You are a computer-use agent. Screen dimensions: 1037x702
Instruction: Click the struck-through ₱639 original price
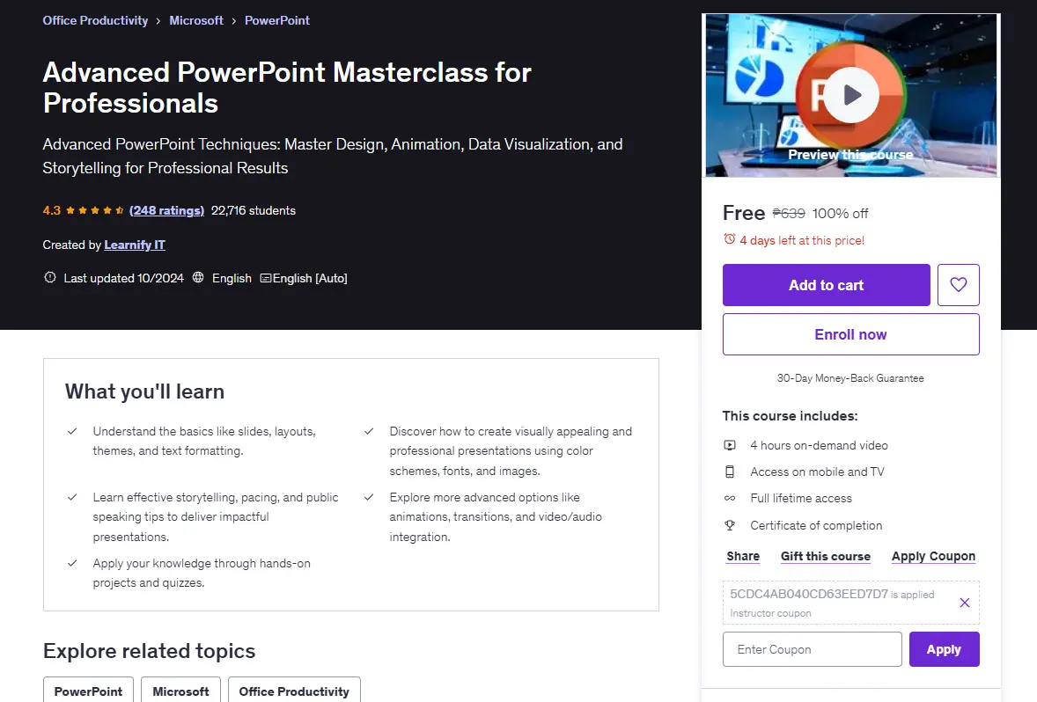point(789,214)
